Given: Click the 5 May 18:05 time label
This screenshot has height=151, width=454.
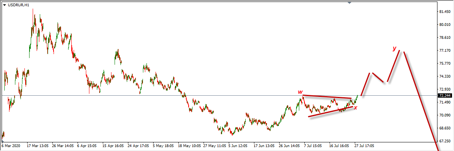Looking at the screenshot, I should pyautogui.click(x=164, y=146).
